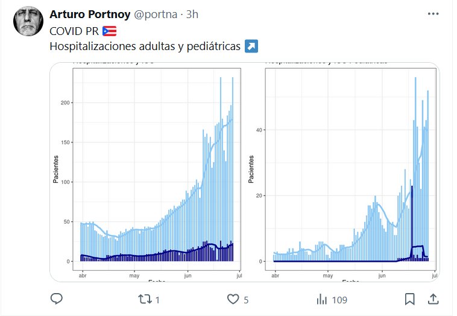Click the Puerto Rico flag emoji
457x316 pixels.
pos(109,31)
